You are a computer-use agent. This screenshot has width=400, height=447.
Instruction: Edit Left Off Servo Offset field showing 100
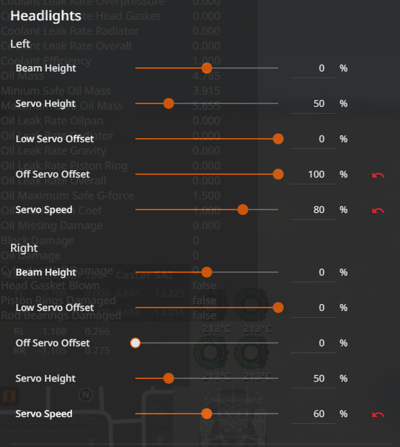[313, 174]
